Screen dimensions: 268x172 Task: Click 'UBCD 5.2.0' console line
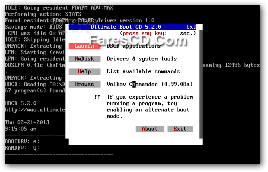[21, 104]
